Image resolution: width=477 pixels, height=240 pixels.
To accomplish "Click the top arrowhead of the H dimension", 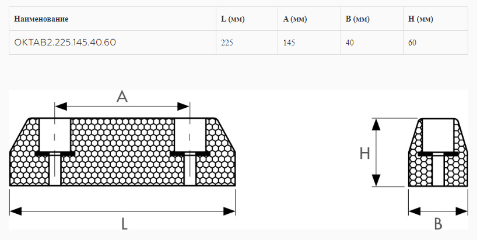I will click(376, 125).
